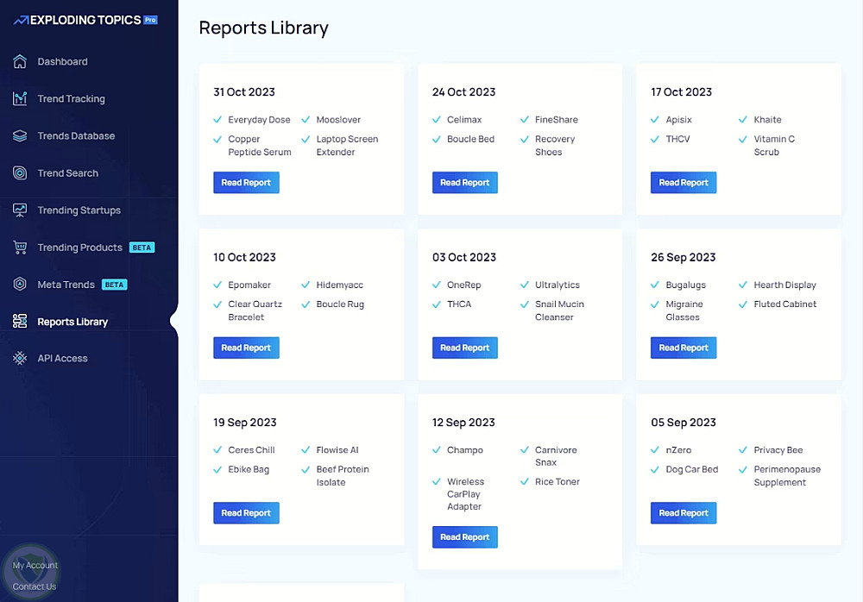Click checkmark beside Bugalugs
863x602 pixels.
[x=655, y=285]
